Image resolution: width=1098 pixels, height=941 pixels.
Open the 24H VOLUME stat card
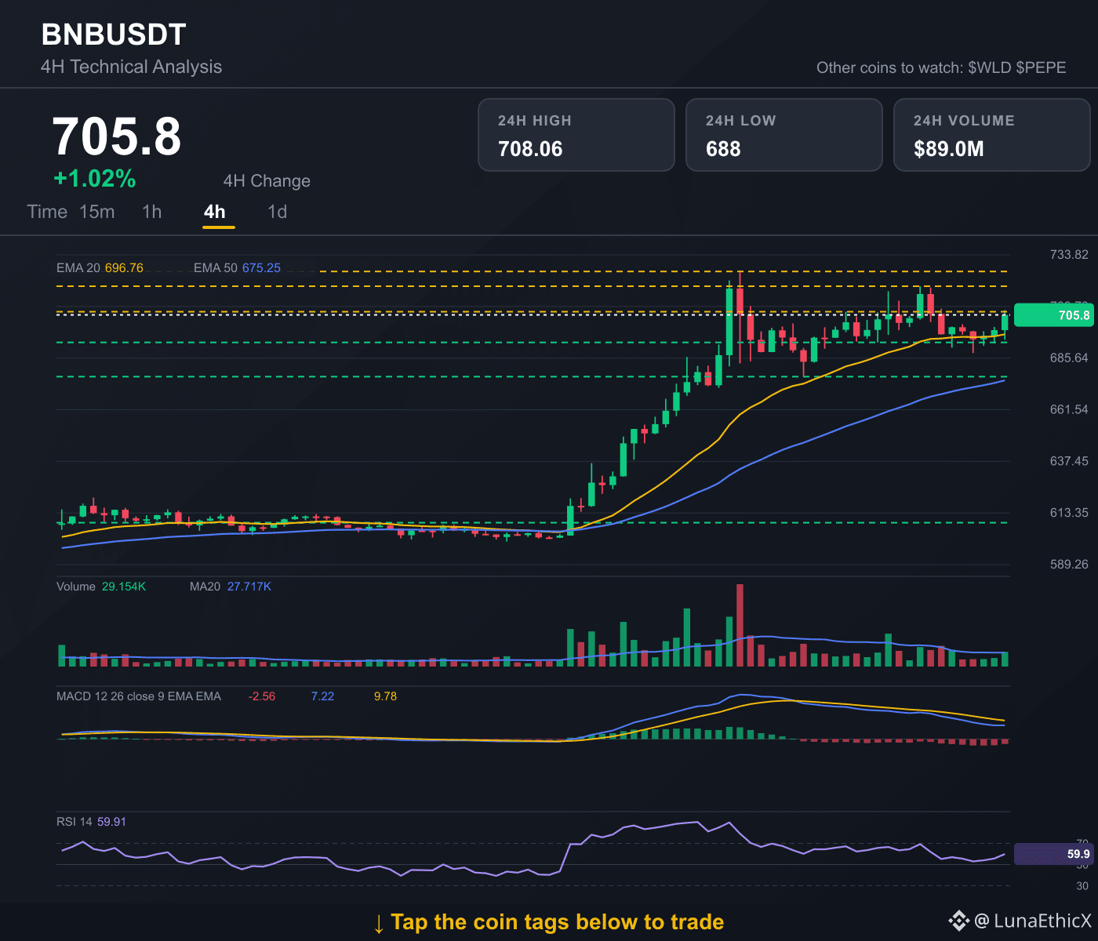tap(992, 135)
